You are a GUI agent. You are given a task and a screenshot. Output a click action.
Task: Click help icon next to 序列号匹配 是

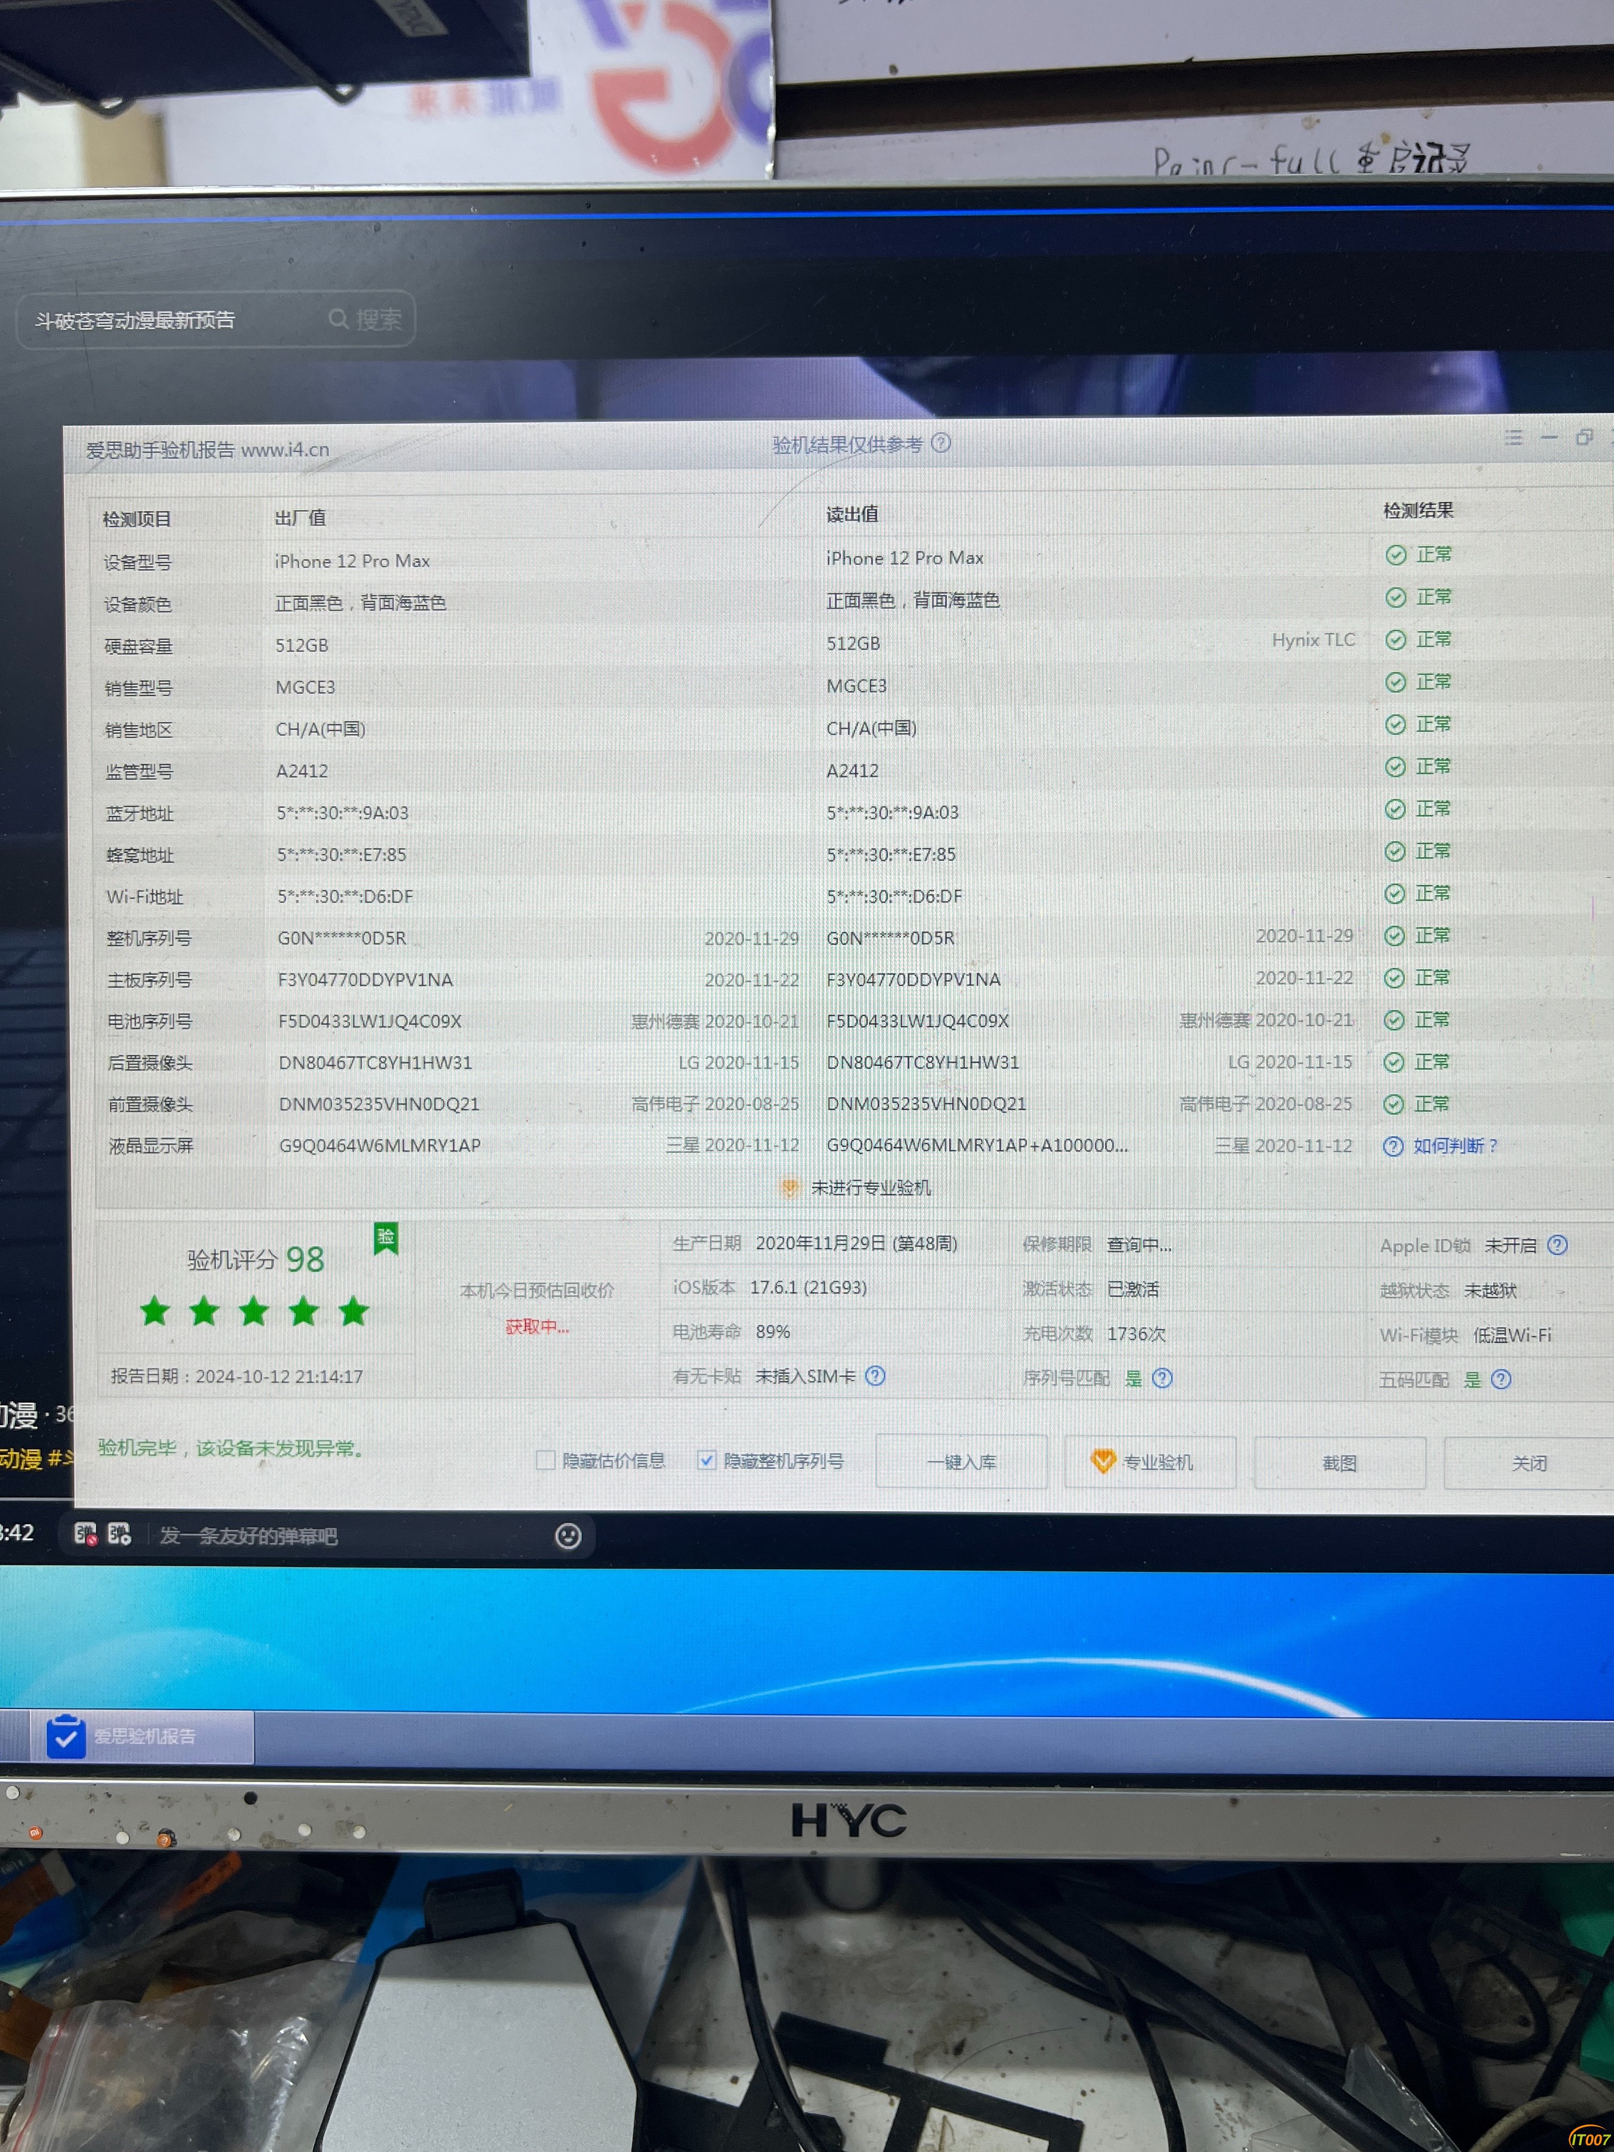tap(1162, 1379)
